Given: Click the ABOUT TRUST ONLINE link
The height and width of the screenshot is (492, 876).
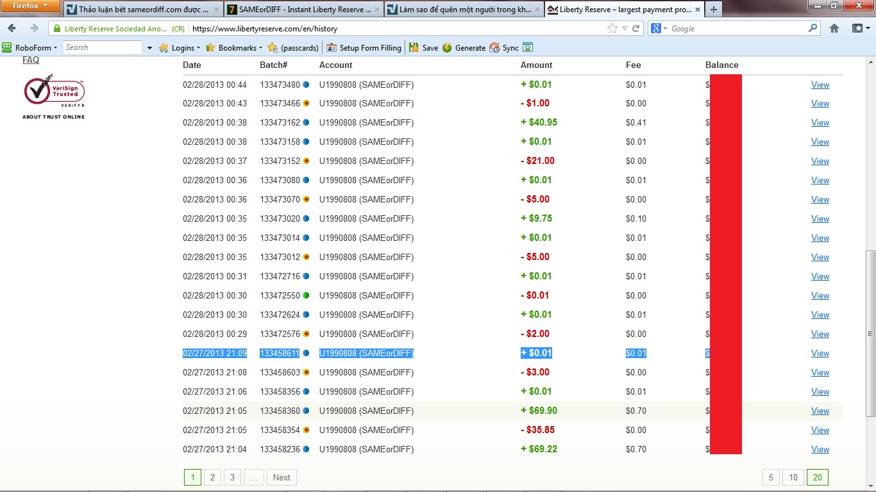Looking at the screenshot, I should 53,117.
